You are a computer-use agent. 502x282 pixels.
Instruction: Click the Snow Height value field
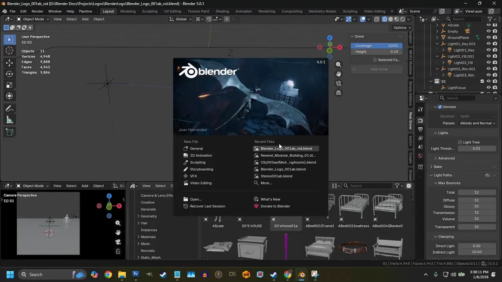tap(376, 52)
